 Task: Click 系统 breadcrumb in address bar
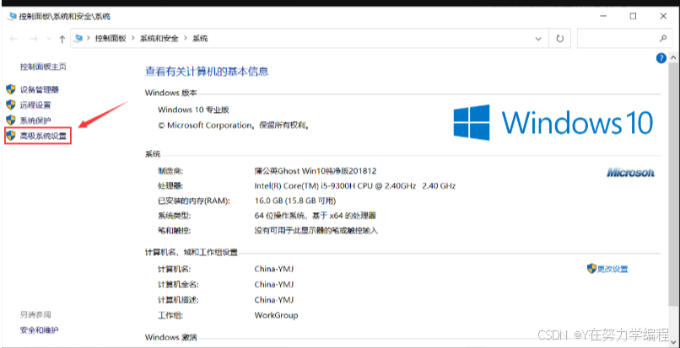(x=200, y=39)
